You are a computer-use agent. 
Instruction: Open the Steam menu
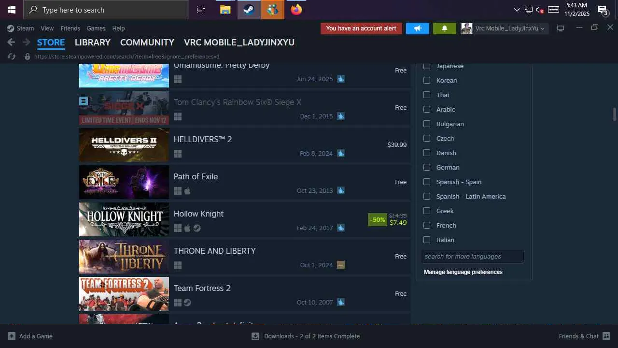tap(25, 29)
